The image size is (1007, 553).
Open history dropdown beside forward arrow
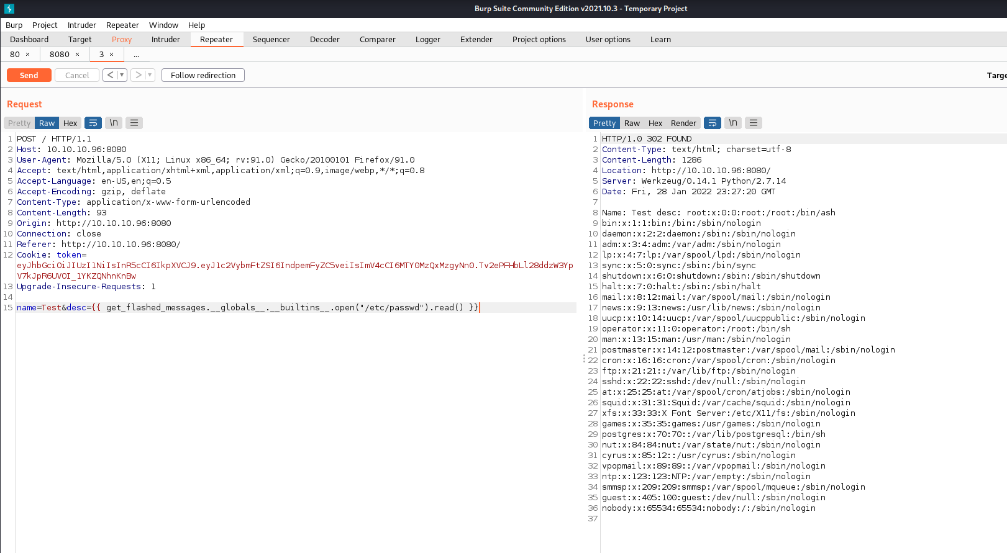(150, 75)
